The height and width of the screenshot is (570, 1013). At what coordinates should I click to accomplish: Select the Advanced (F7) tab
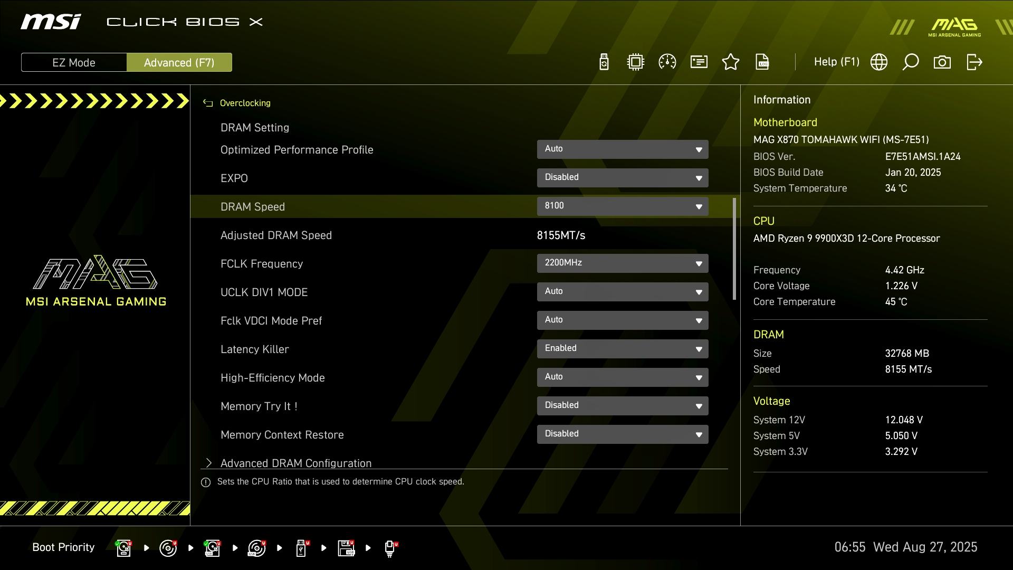pos(179,62)
